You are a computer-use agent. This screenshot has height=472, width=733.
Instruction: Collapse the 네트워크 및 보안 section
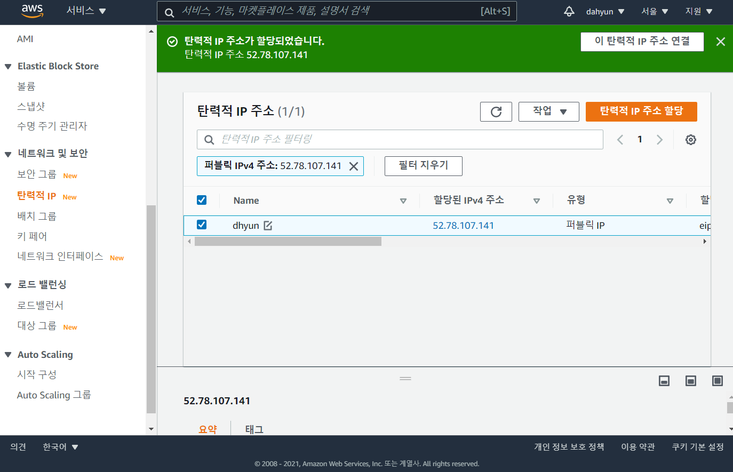(8, 154)
